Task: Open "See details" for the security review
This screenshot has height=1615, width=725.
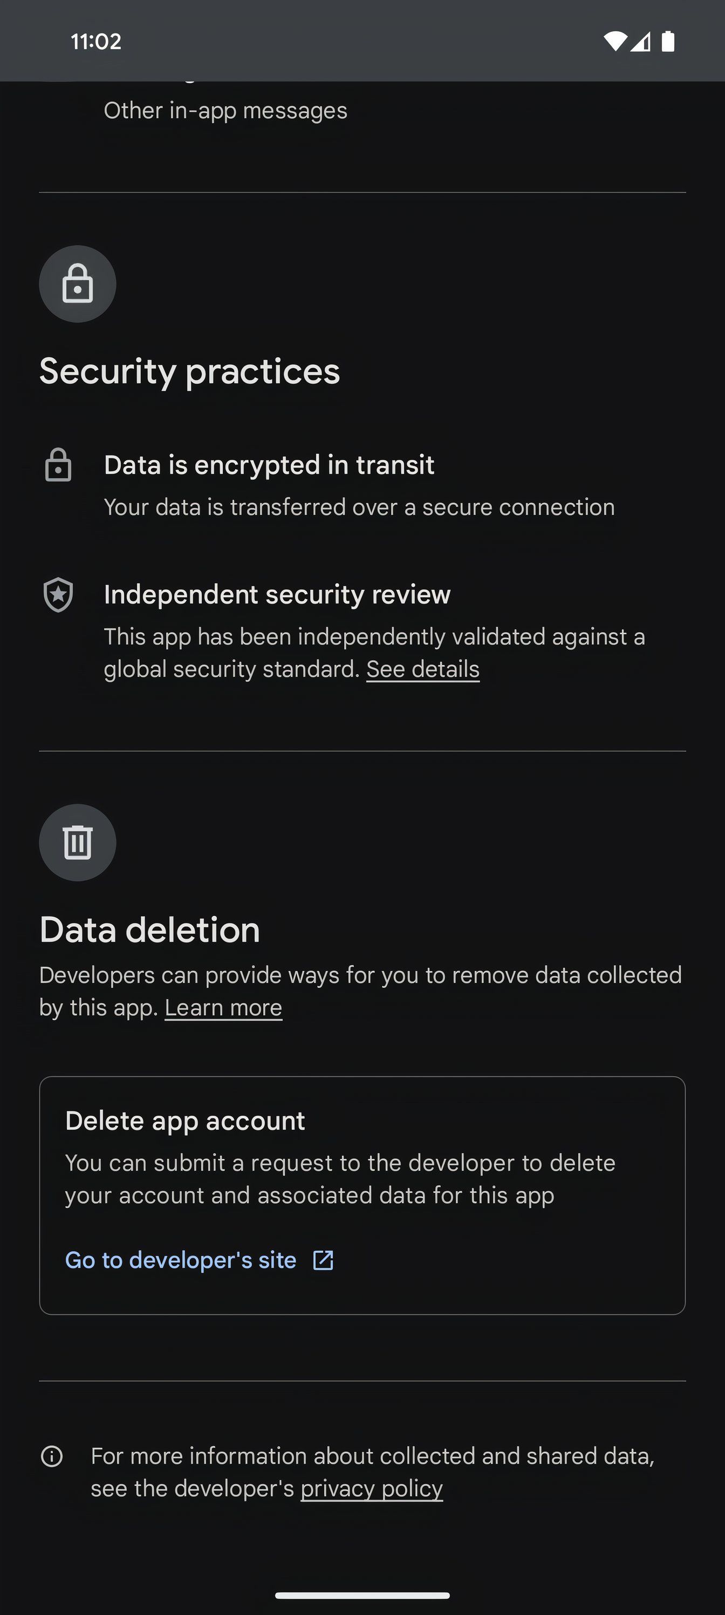Action: tap(422, 668)
